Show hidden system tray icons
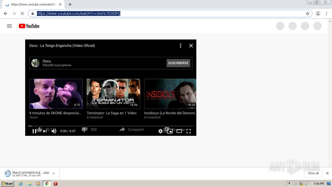 (289, 184)
